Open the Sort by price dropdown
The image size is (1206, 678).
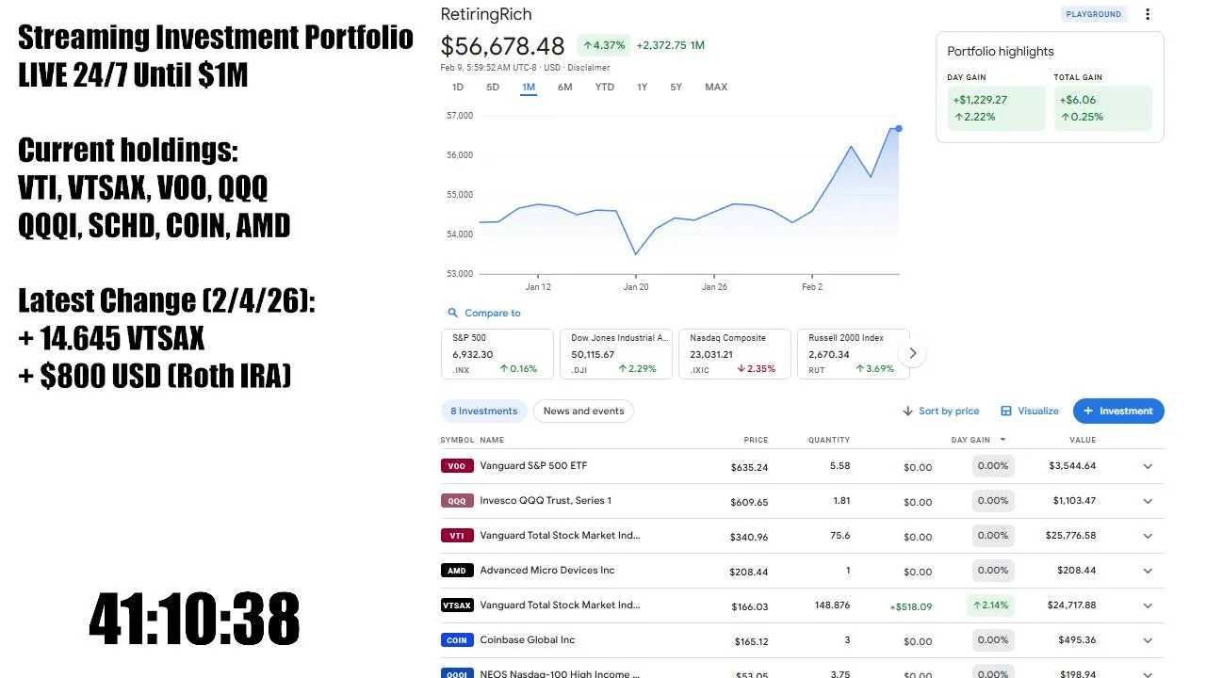point(940,412)
